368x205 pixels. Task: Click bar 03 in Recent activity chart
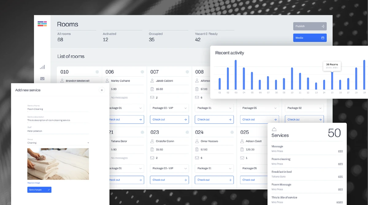coord(236,75)
